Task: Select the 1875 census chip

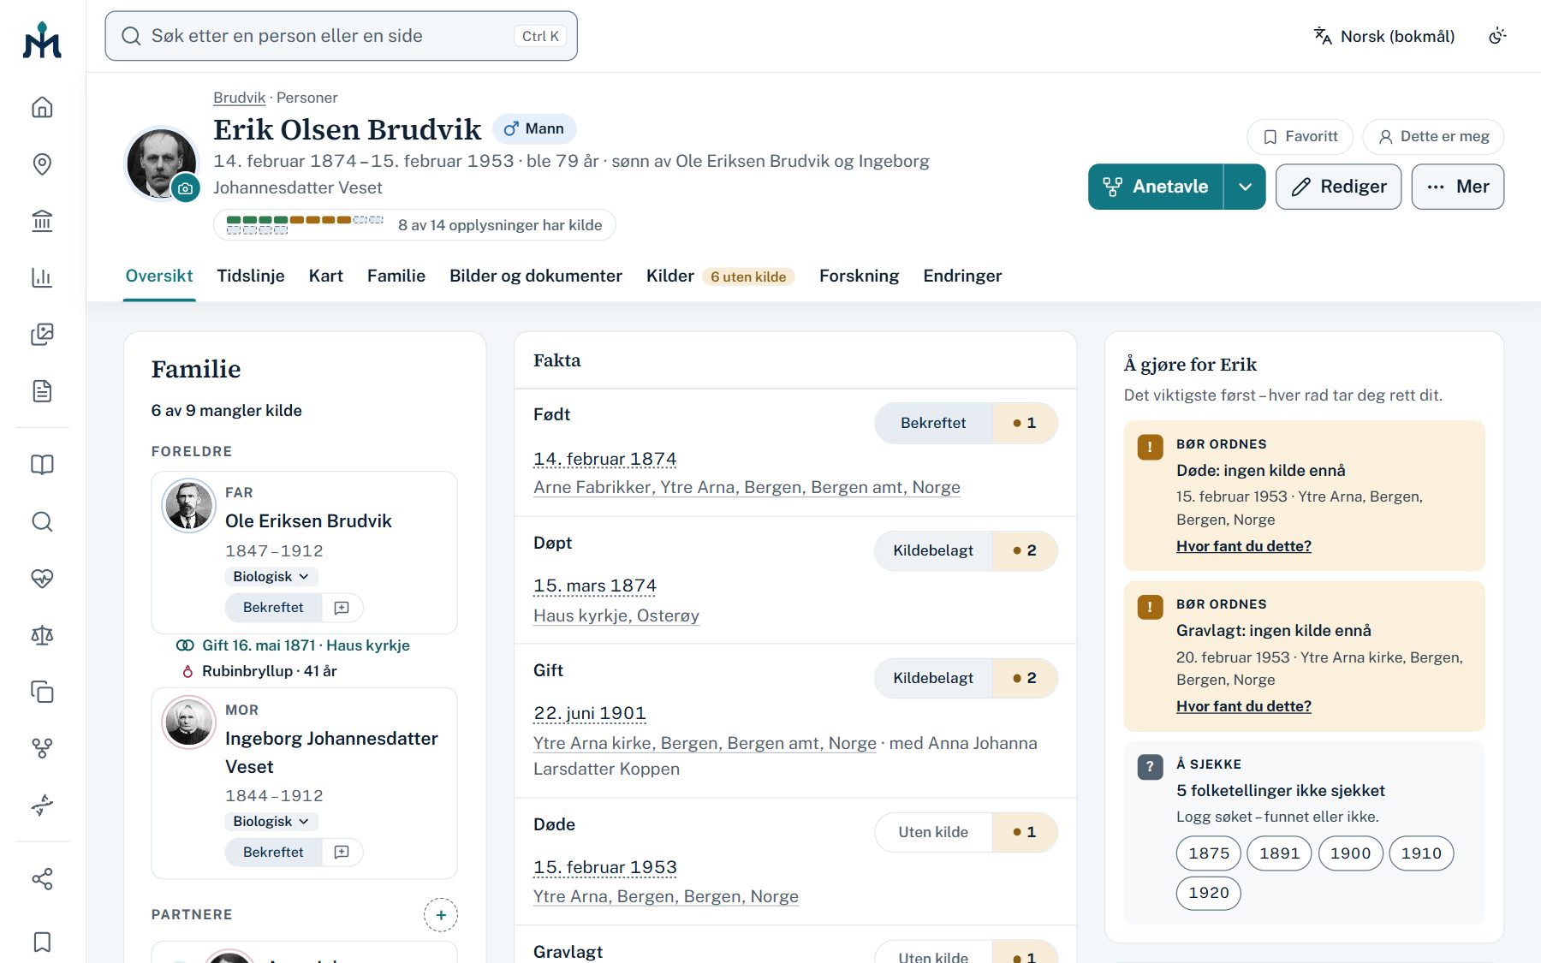Action: point(1209,853)
